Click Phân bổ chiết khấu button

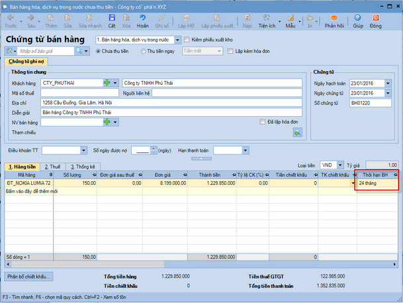click(28, 276)
